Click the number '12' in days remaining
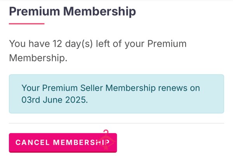Image resolution: width=233 pixels, height=161 pixels. pyautogui.click(x=57, y=44)
